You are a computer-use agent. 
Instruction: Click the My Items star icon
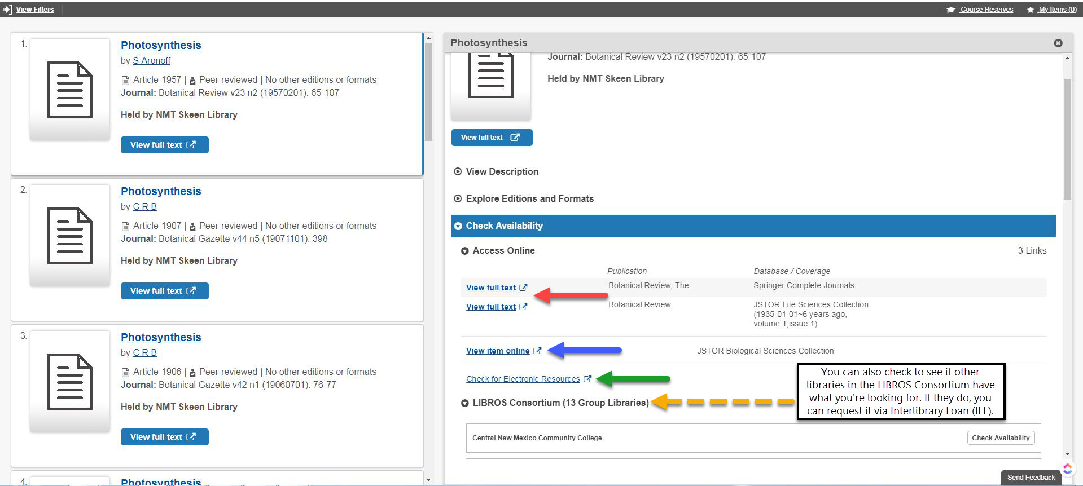(1031, 10)
